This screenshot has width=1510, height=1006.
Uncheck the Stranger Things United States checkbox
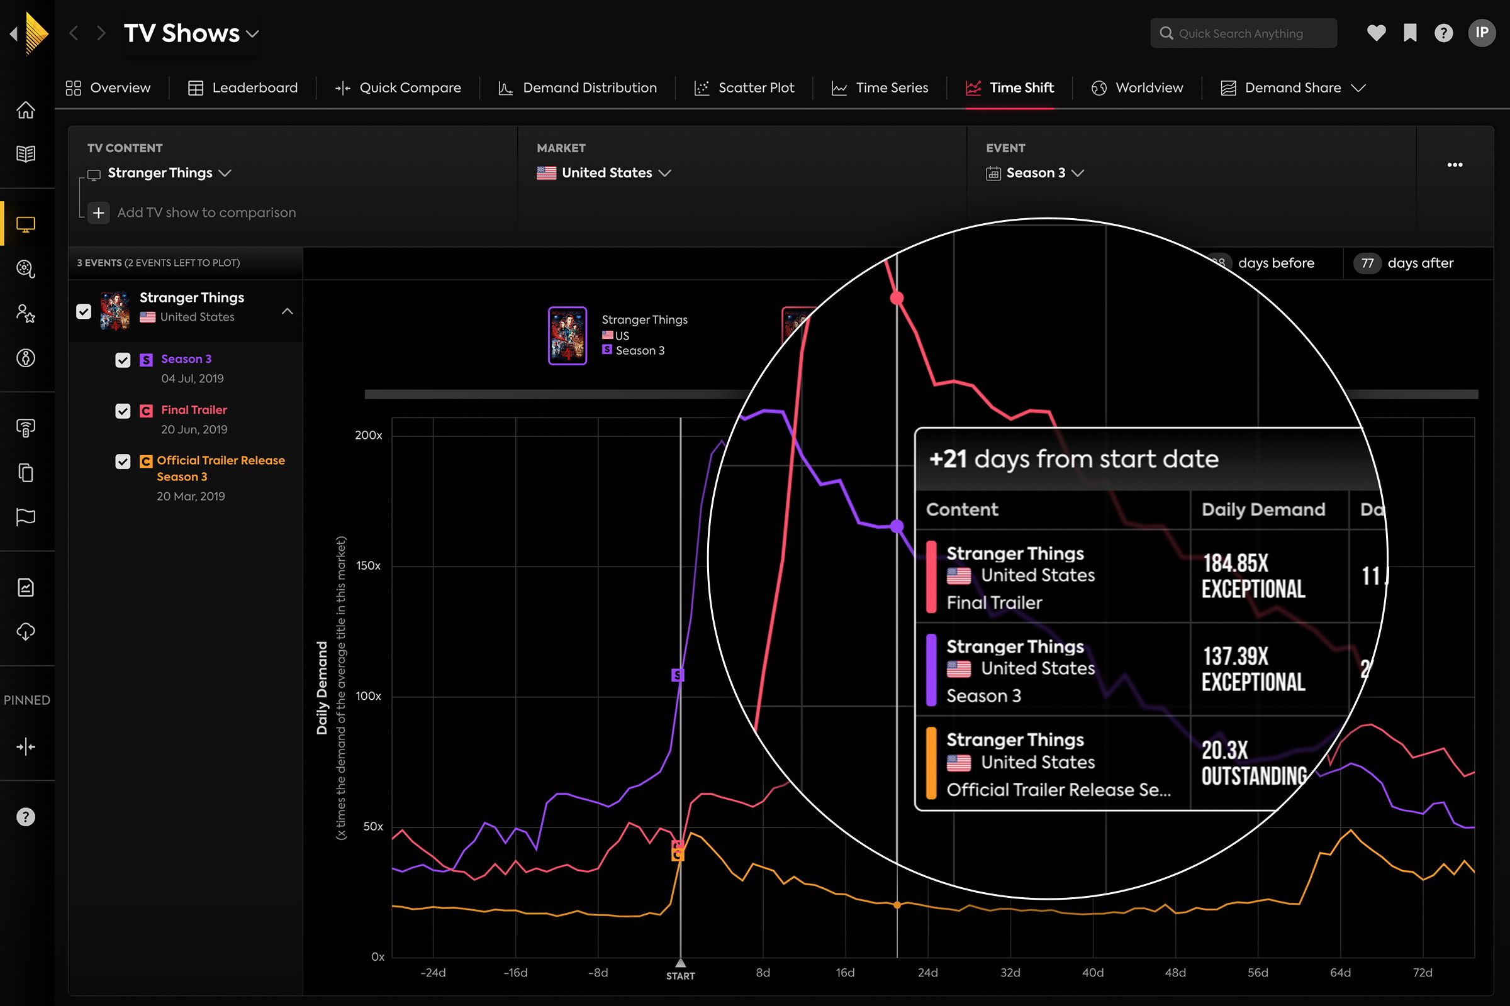point(84,311)
